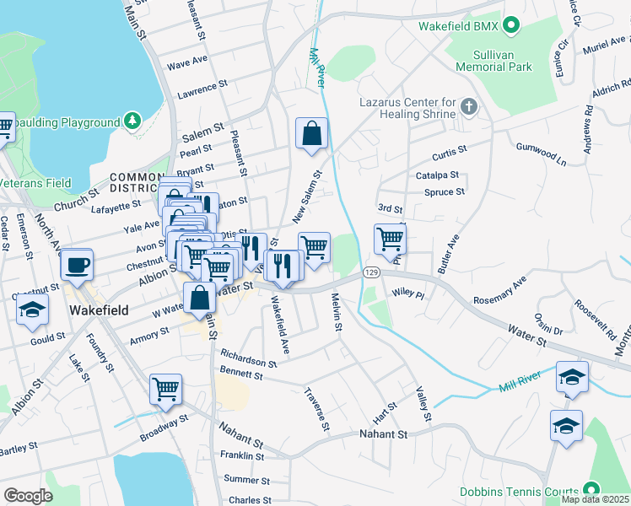Click the Veterans Field label
Image resolution: width=631 pixels, height=506 pixels.
coord(35,183)
